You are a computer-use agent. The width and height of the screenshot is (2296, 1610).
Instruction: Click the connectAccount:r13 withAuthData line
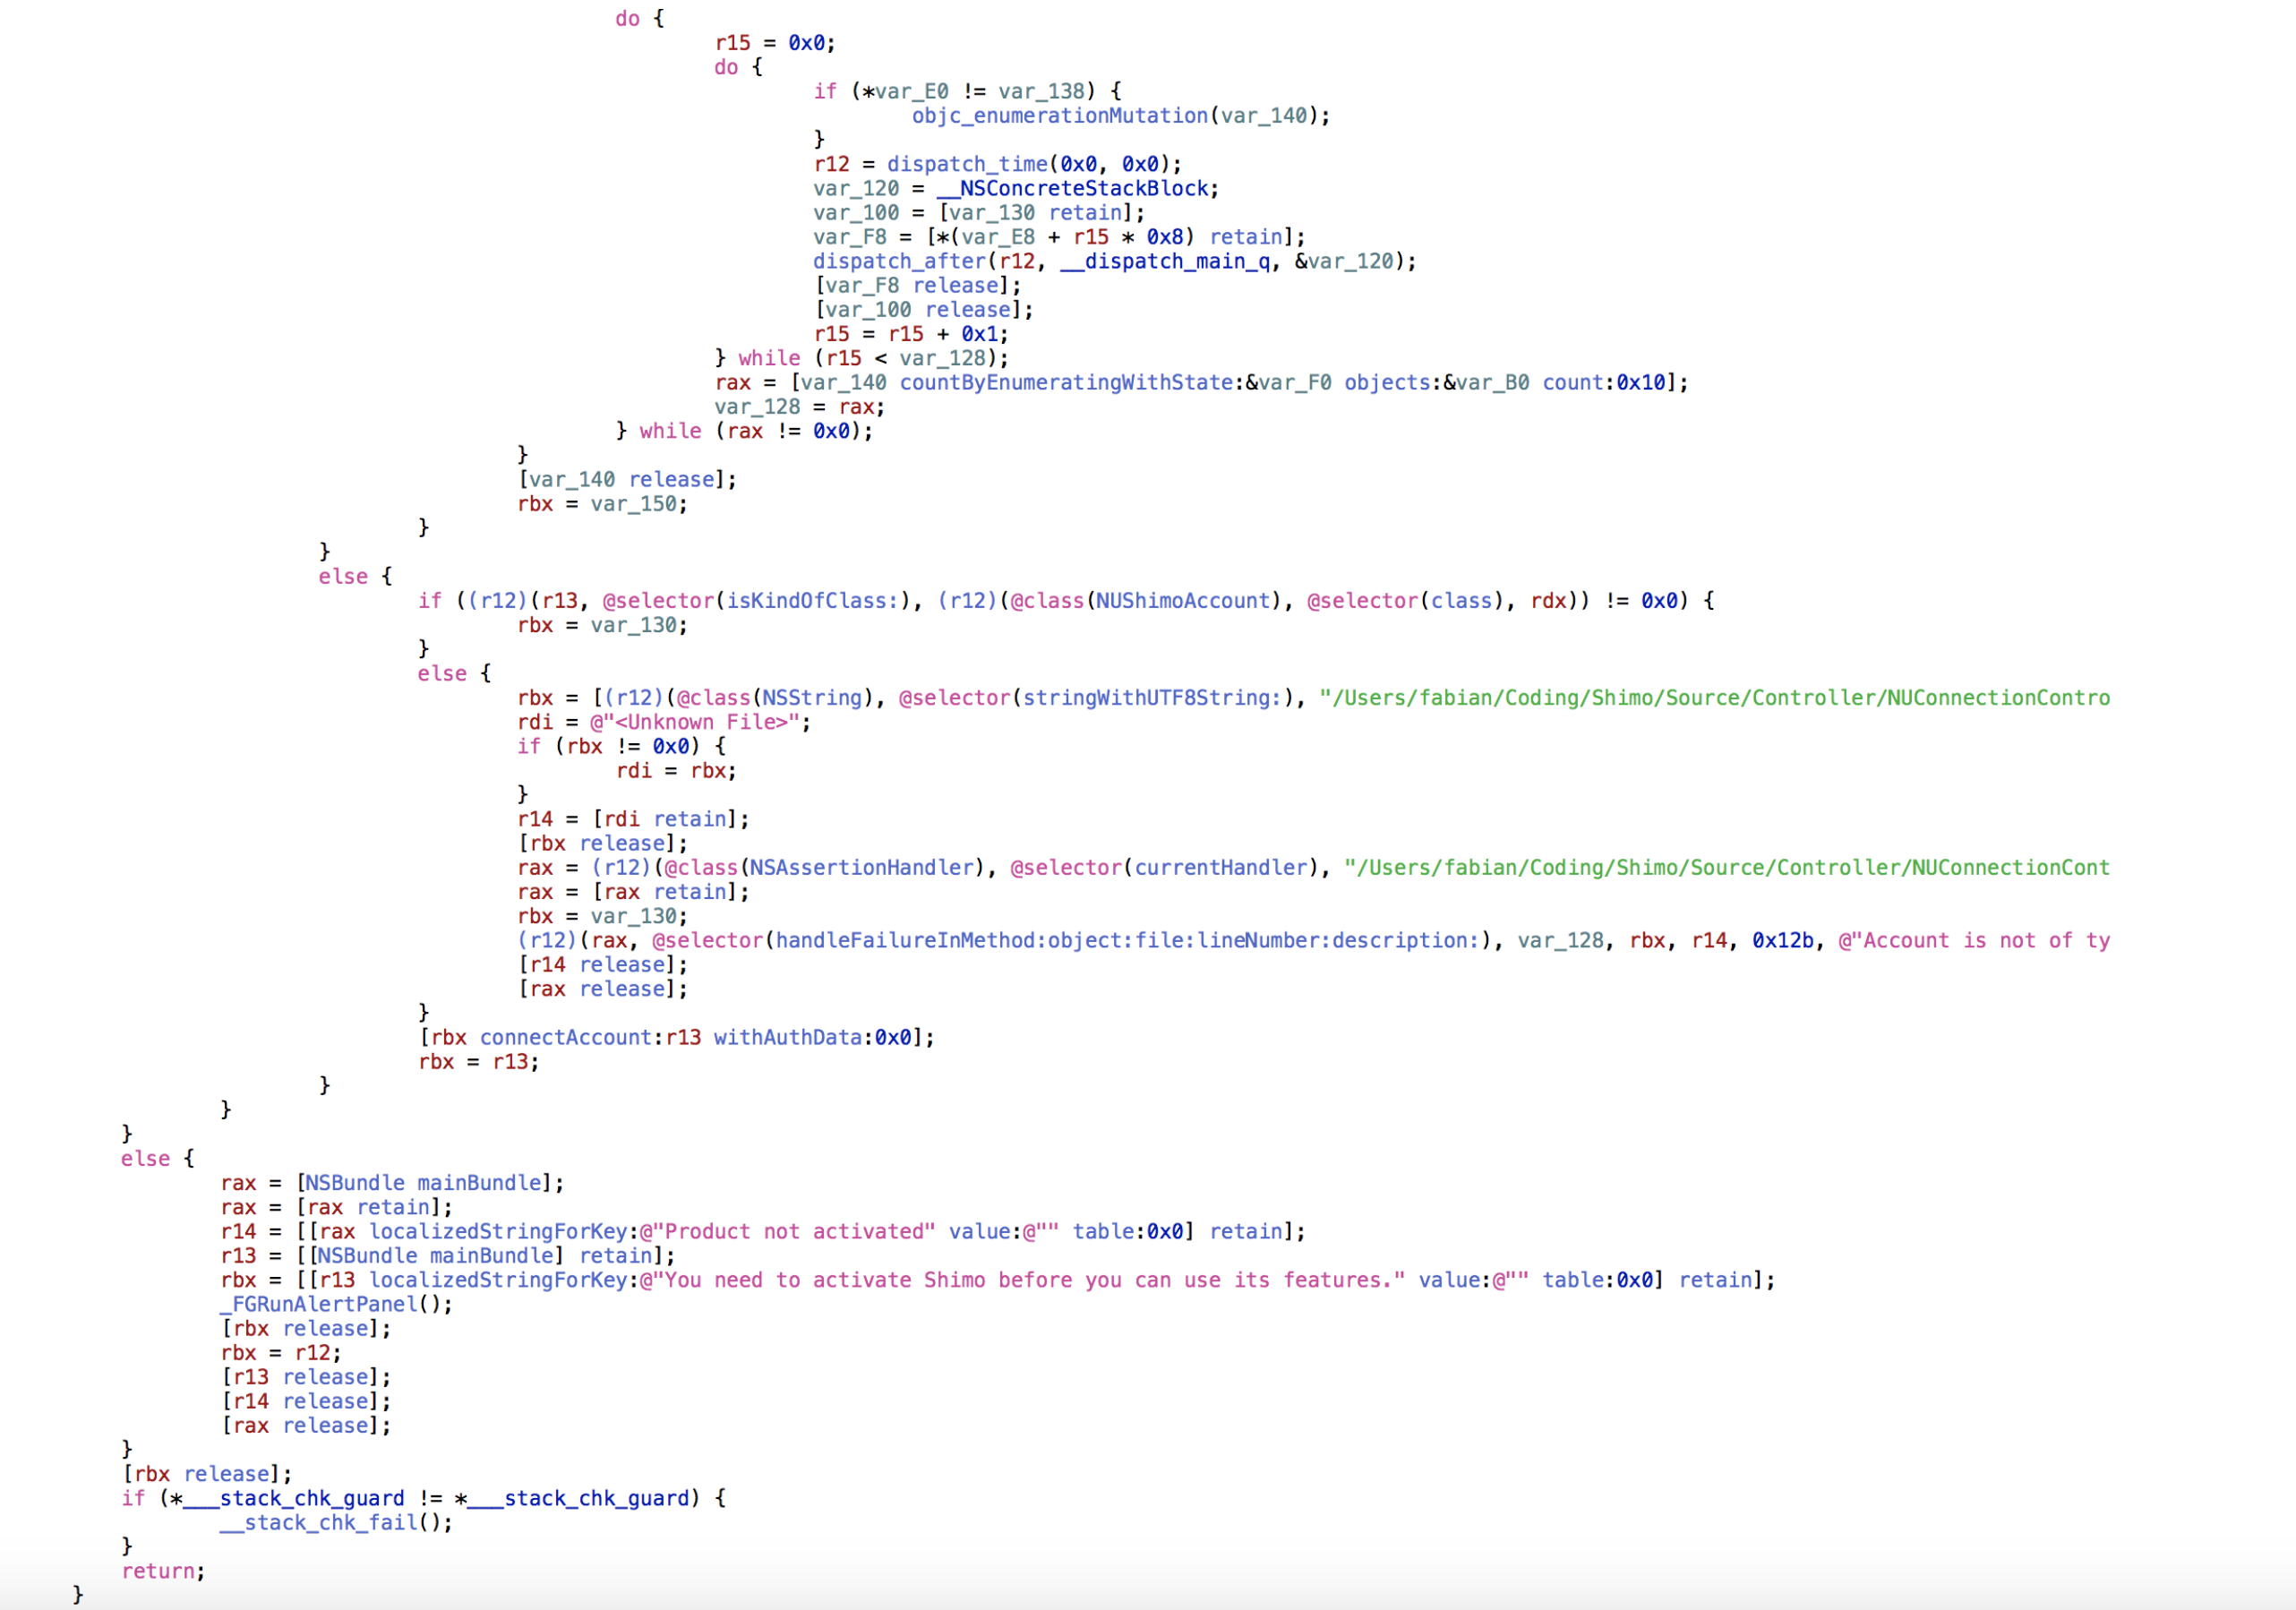(677, 1037)
